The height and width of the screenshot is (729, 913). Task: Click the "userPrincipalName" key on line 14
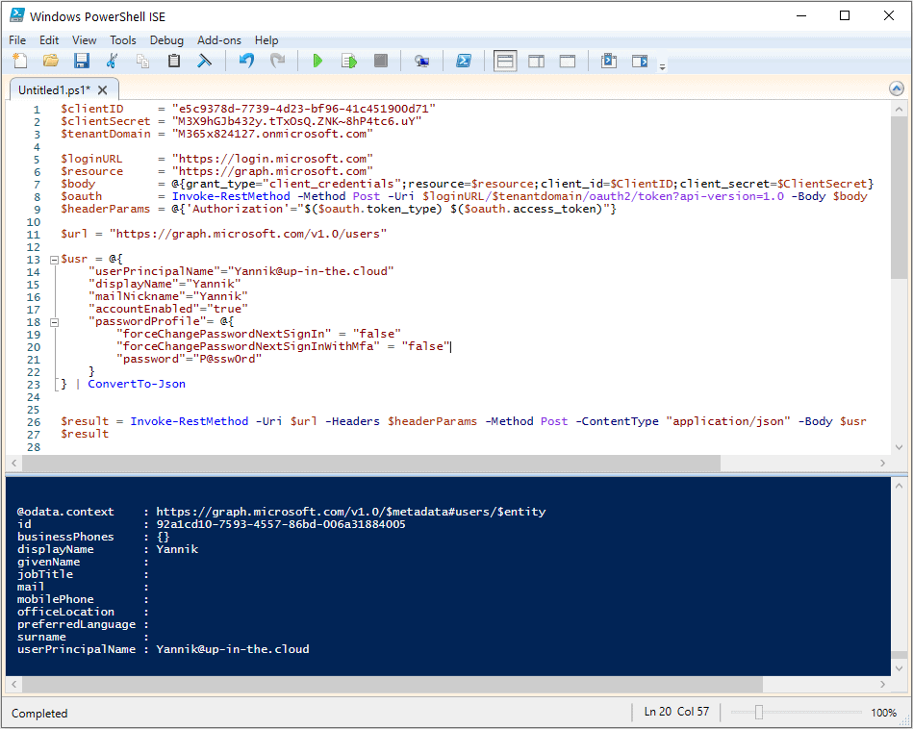click(154, 271)
